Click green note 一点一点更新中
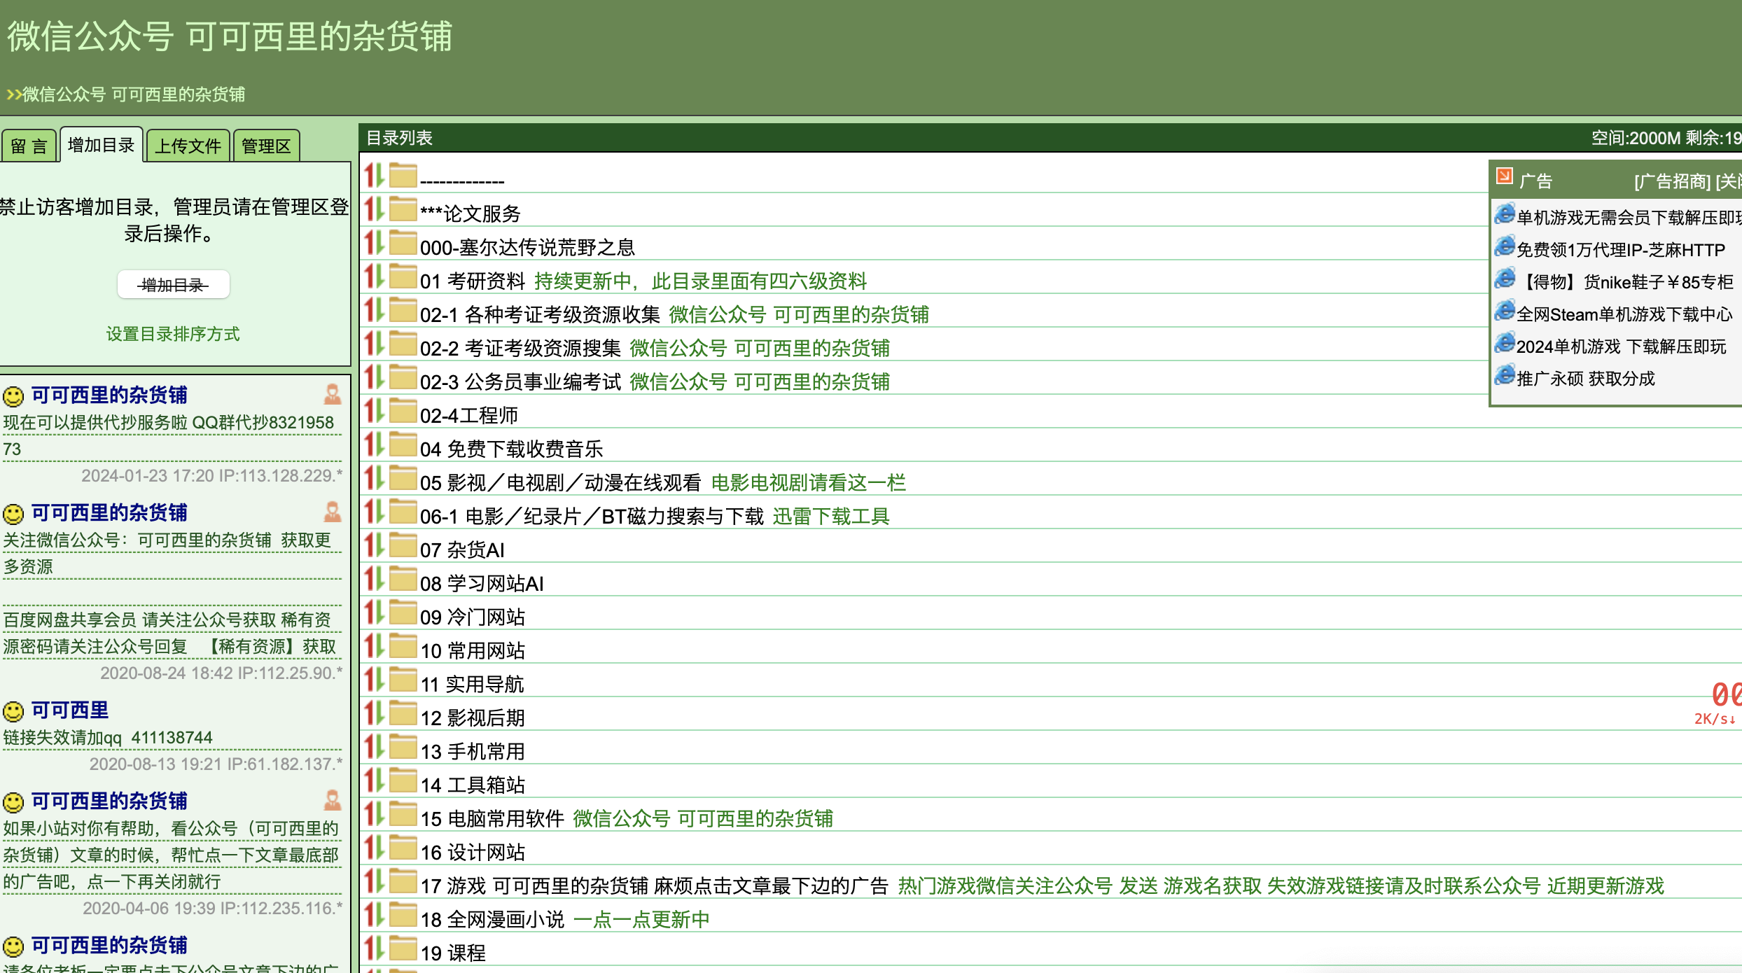Screen dimensions: 1742x973 click(641, 920)
